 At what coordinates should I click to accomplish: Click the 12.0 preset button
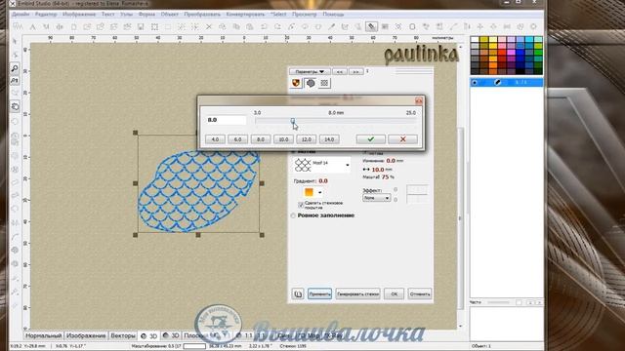point(306,139)
